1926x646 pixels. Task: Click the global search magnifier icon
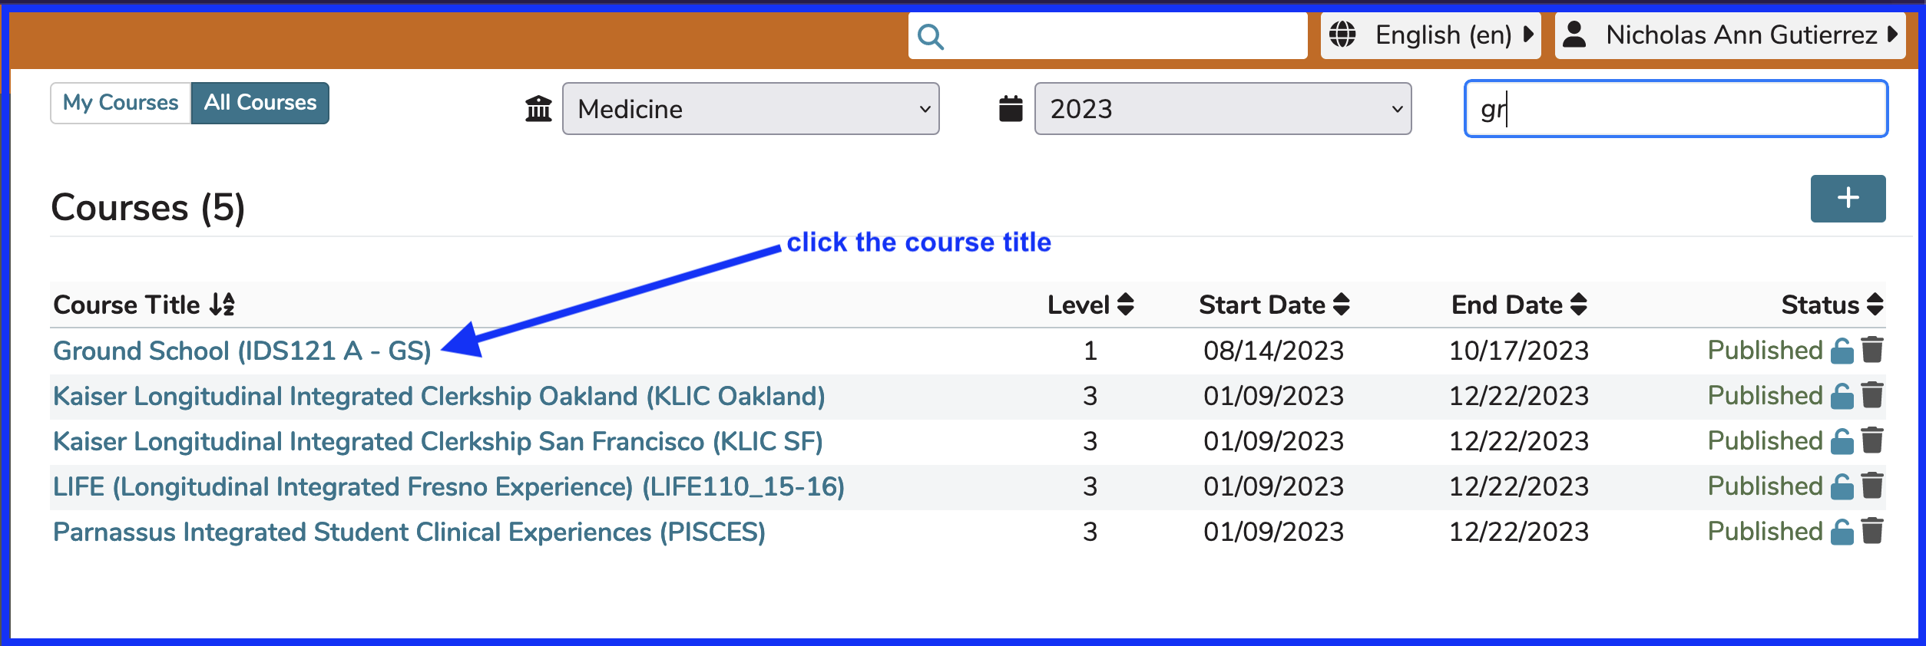click(931, 36)
